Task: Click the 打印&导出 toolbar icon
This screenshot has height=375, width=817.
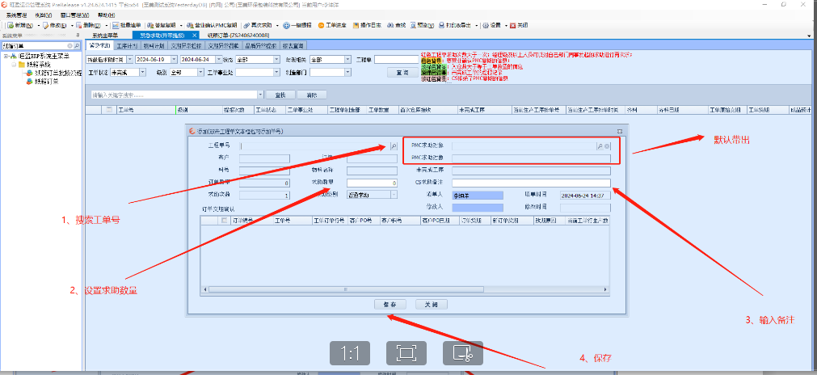Action: pos(442,25)
